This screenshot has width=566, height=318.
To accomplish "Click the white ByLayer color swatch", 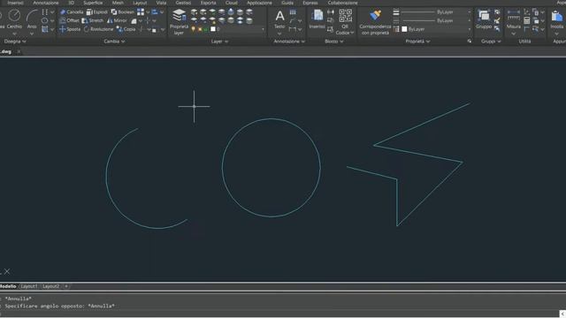I will 404,29.
